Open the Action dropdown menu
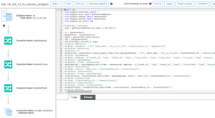The width and height of the screenshot is (215, 118). tap(57, 4)
